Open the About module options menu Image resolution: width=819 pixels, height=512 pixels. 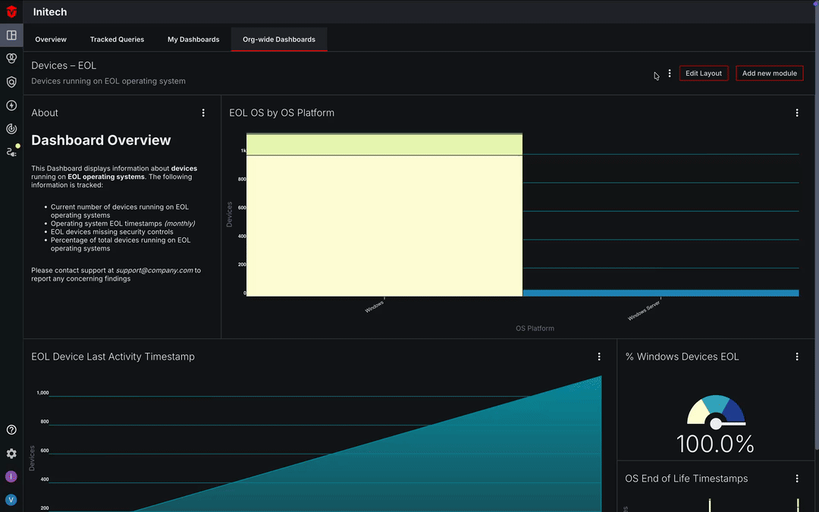pyautogui.click(x=203, y=112)
